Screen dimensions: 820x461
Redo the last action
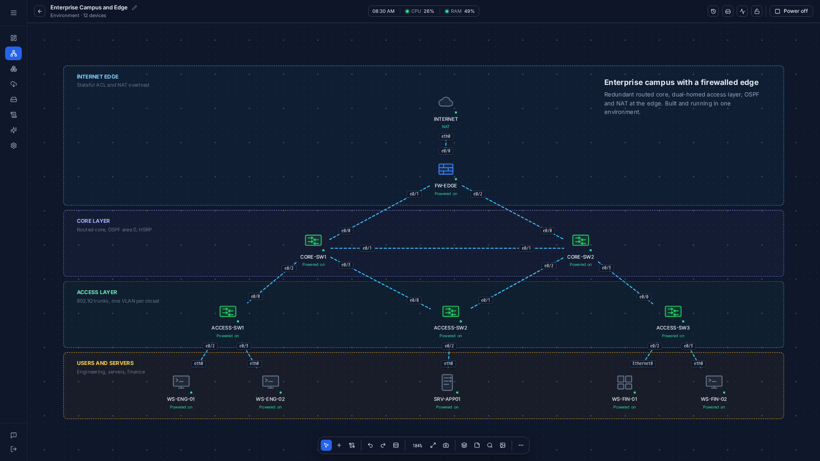pyautogui.click(x=383, y=445)
